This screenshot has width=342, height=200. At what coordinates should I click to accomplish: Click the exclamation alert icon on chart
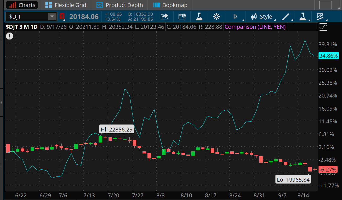tap(10, 36)
